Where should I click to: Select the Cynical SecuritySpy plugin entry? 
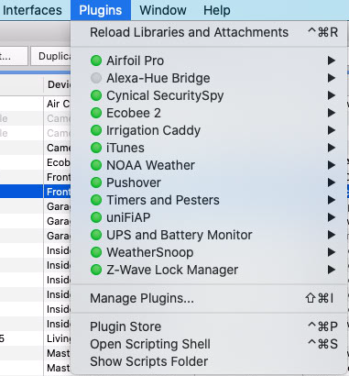tap(209, 95)
